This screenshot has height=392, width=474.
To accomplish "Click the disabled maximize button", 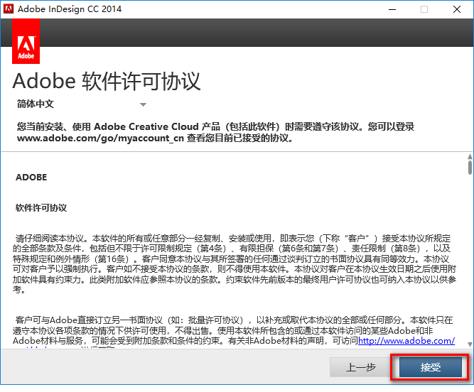I will click(x=424, y=10).
